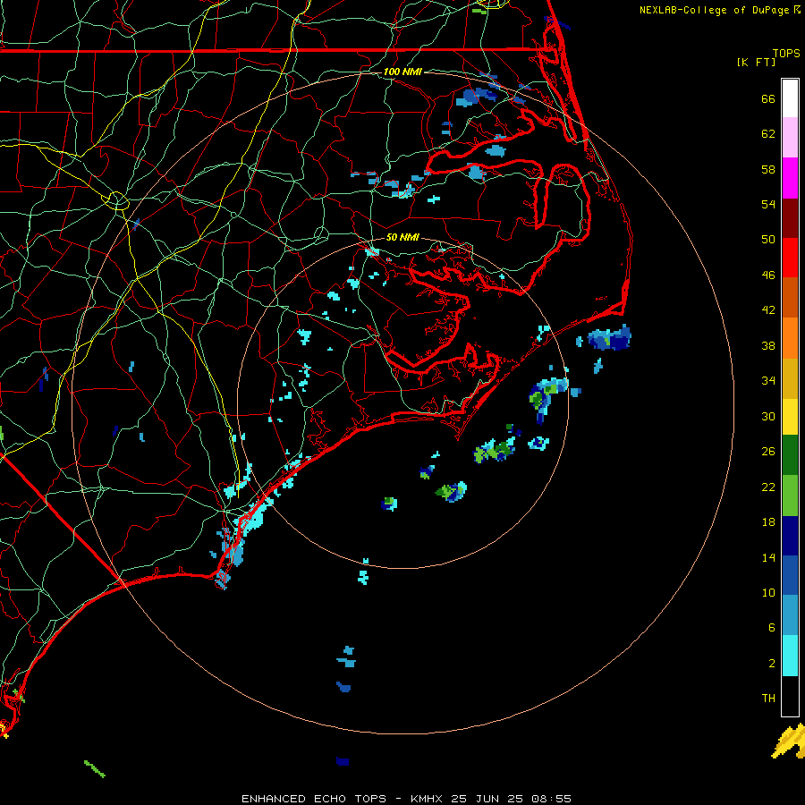The height and width of the screenshot is (805, 805).
Task: Select the cyan legend swatch
Action: tap(790, 655)
